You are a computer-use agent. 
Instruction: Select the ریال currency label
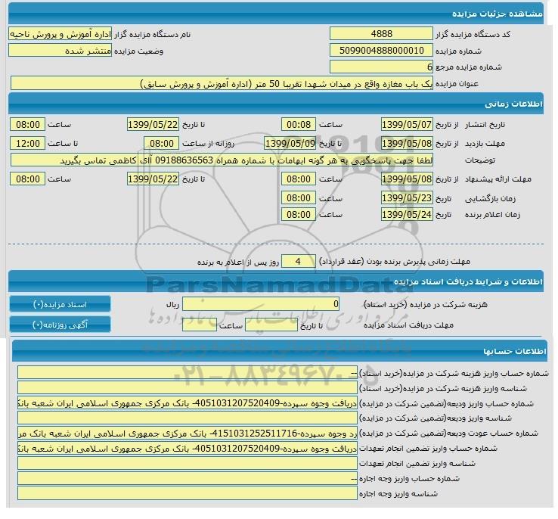[172, 305]
